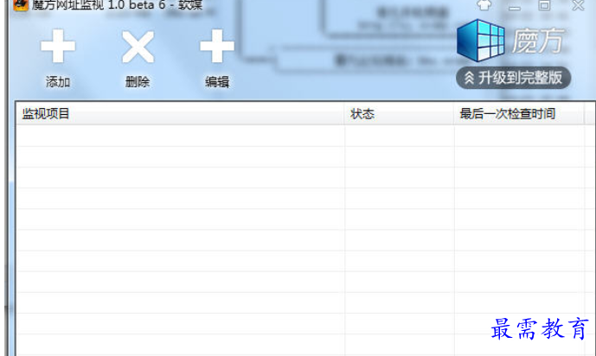Image resolution: width=596 pixels, height=356 pixels.
Task: Sort by 状态 column header
Action: pyautogui.click(x=399, y=113)
